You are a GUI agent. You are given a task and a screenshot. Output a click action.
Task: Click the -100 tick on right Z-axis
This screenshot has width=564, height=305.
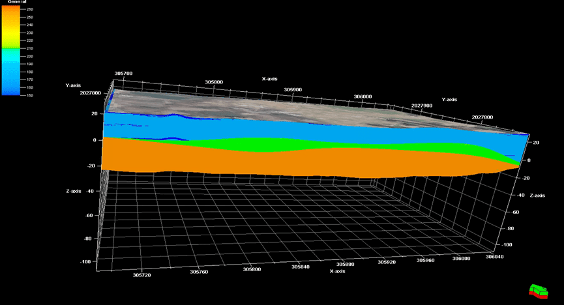pyautogui.click(x=507, y=244)
